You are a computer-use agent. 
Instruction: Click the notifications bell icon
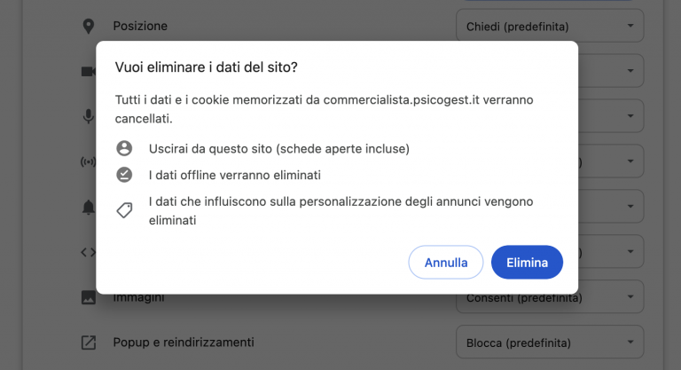coord(88,207)
